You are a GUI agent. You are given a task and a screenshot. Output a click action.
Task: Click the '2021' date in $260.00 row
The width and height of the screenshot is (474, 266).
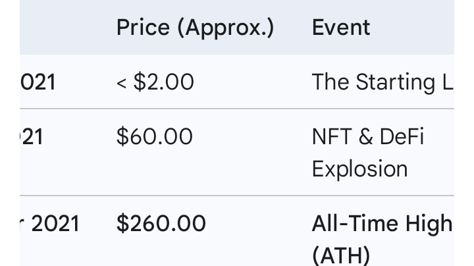(x=55, y=224)
